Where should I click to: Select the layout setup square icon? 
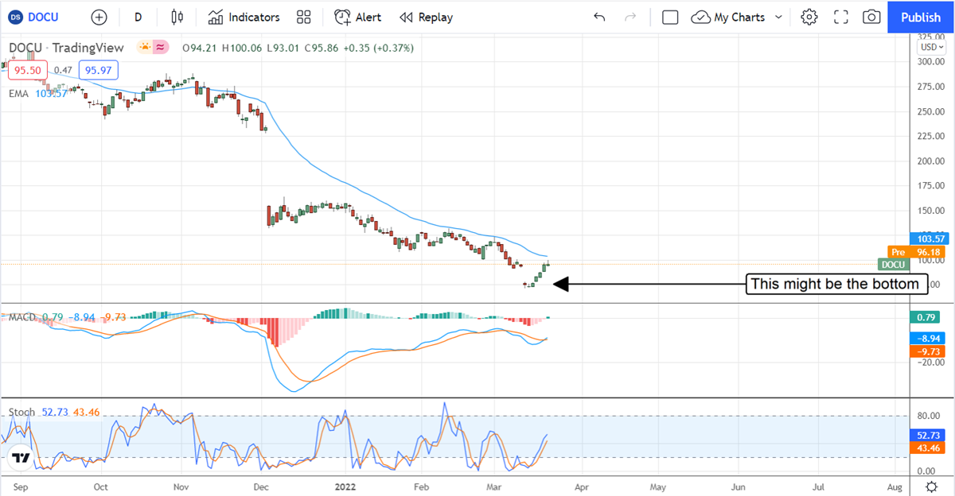pos(670,17)
